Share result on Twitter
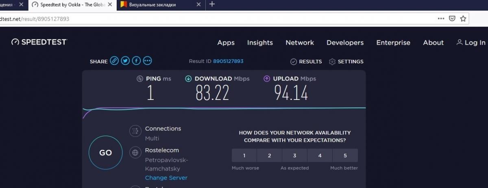This screenshot has height=188, width=488. [x=125, y=61]
